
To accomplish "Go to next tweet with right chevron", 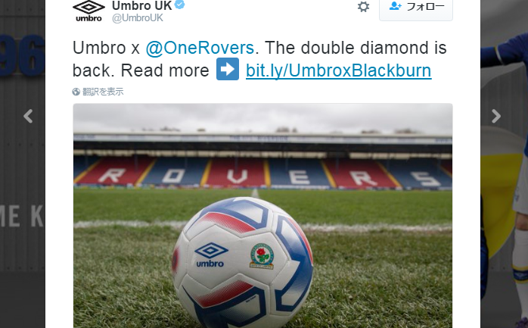I will click(496, 116).
